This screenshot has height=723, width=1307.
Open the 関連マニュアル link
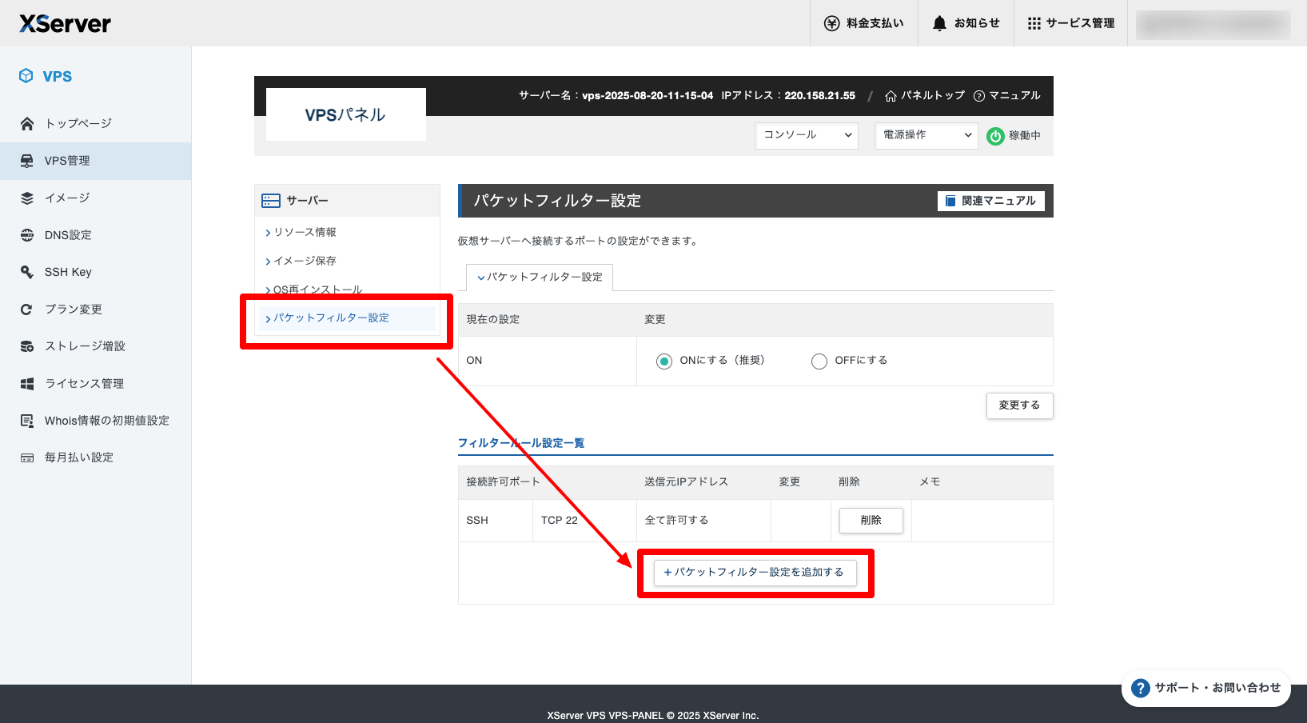990,201
